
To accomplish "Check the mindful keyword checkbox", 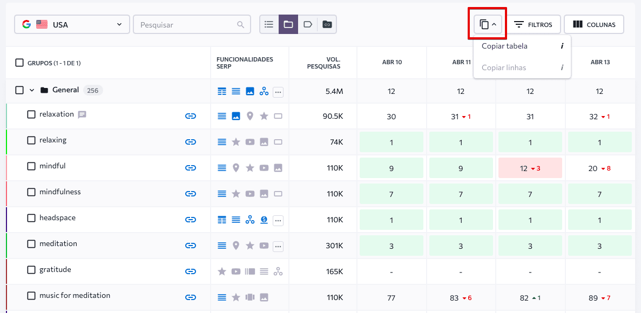I will (x=31, y=166).
